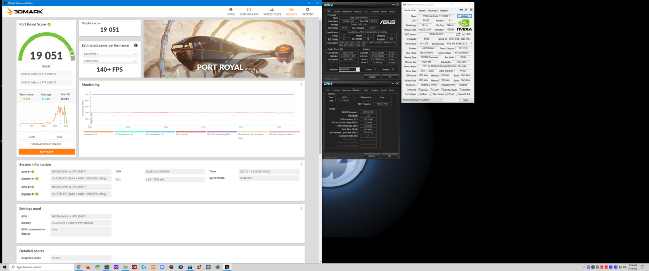Expand the 1440p Ultra resolution dropdown
The width and height of the screenshot is (649, 271).
point(110,61)
